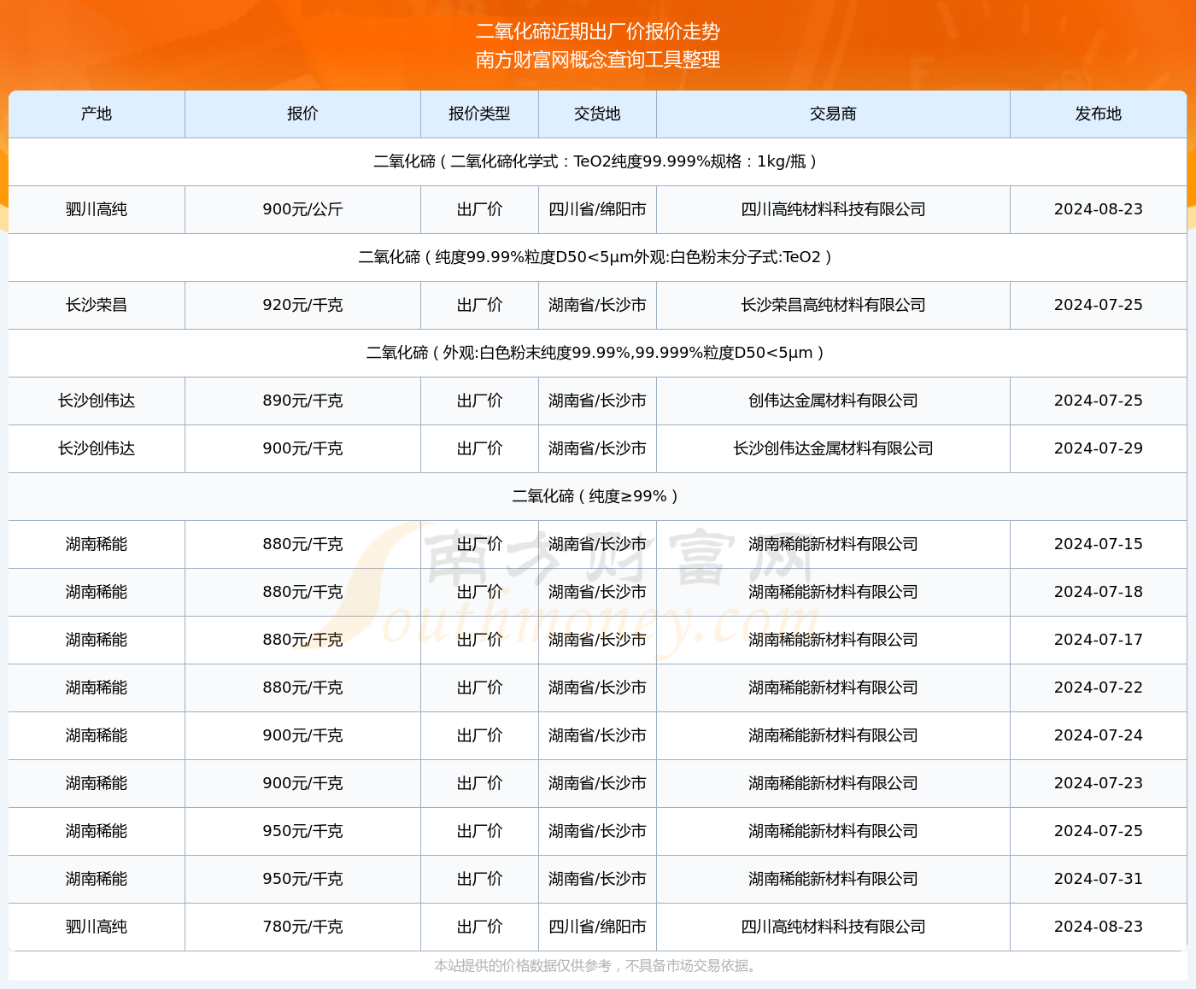Viewport: 1196px width, 989px height.
Task: Click trader 长沙创伟达金属材料有限公司
Action: click(x=833, y=448)
